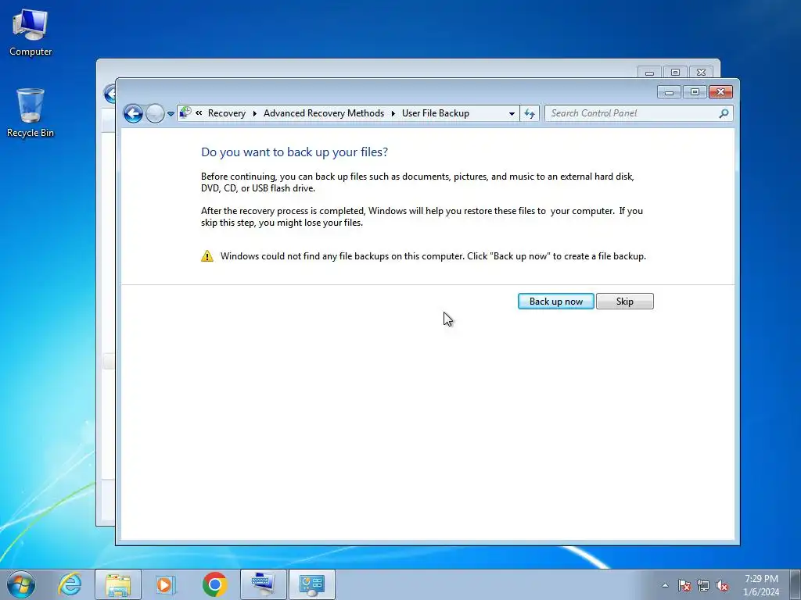801x600 pixels.
Task: Maximize the User File Backup window
Action: [x=695, y=92]
